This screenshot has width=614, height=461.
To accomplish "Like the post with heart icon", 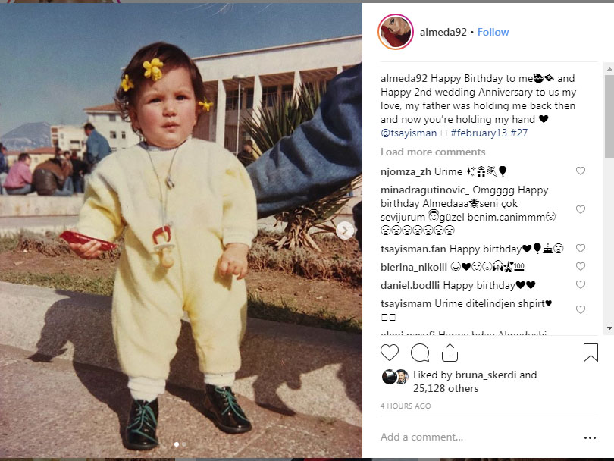I will pos(390,353).
